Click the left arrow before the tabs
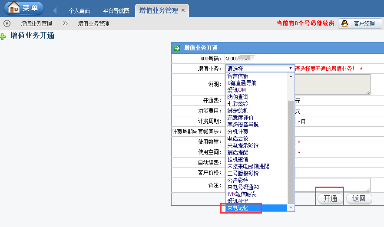Screen dimensions: 384x227 [55, 10]
